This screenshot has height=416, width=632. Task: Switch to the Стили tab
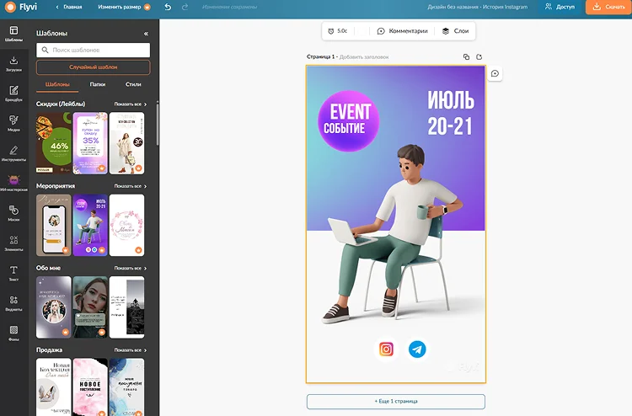click(x=133, y=84)
